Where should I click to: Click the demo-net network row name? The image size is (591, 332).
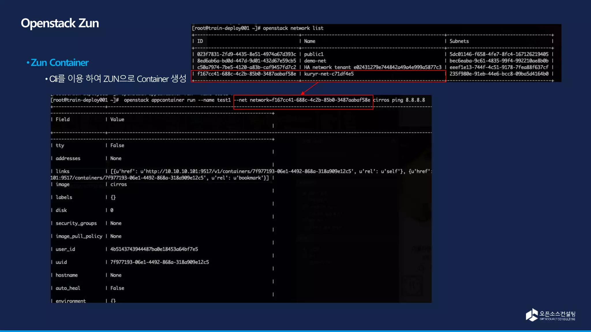coord(315,61)
